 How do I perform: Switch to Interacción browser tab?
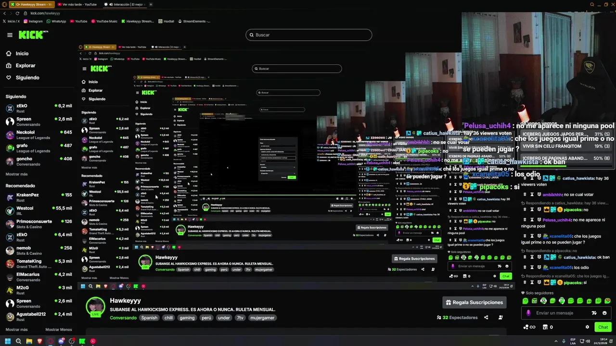coord(125,4)
